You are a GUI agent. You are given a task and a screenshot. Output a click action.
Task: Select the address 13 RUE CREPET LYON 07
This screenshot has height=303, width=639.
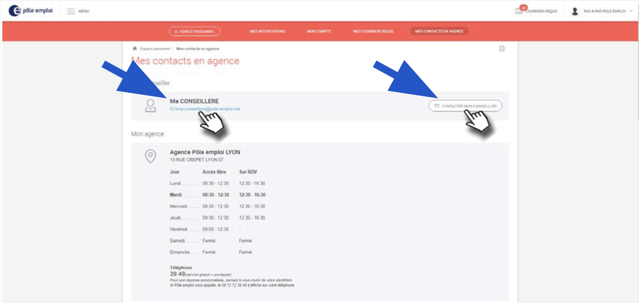point(196,160)
